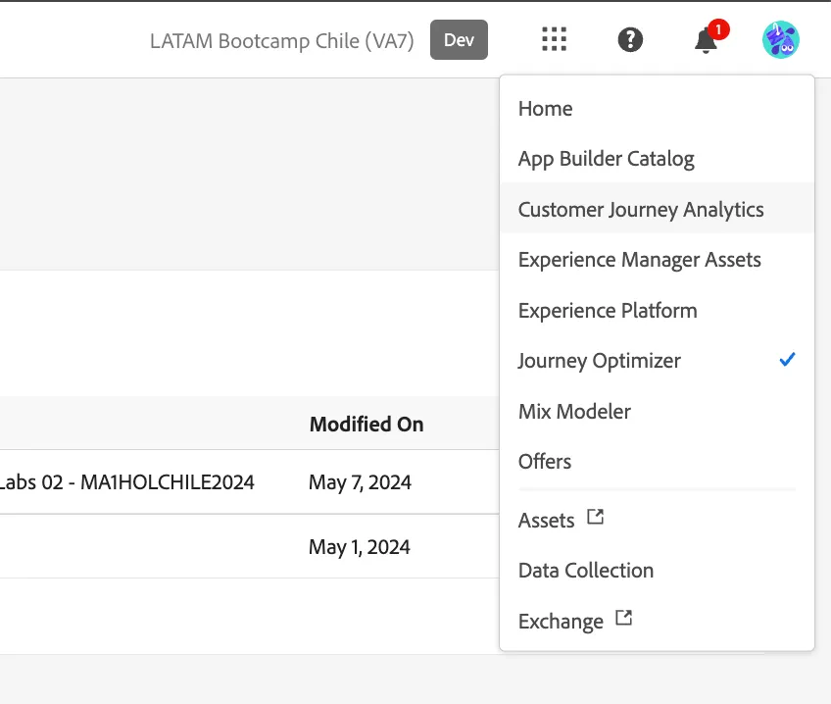Select Journey Optimizer in app menu

tap(657, 361)
